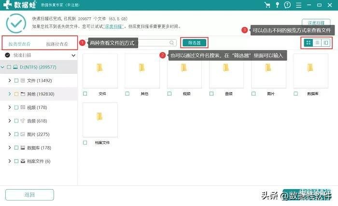Switch to list view mode

point(317,42)
